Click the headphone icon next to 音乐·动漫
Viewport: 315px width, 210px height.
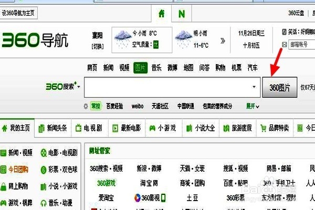pyautogui.click(x=44, y=203)
